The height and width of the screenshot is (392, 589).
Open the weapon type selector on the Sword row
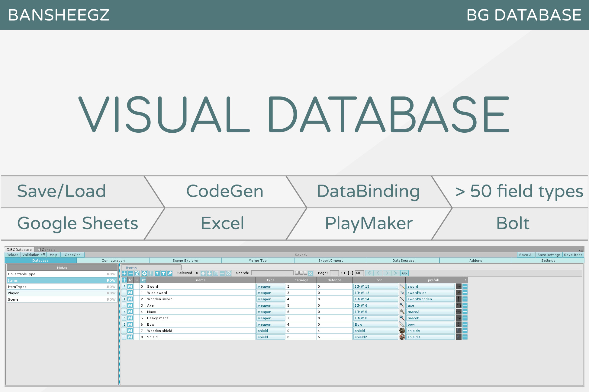tap(271, 286)
